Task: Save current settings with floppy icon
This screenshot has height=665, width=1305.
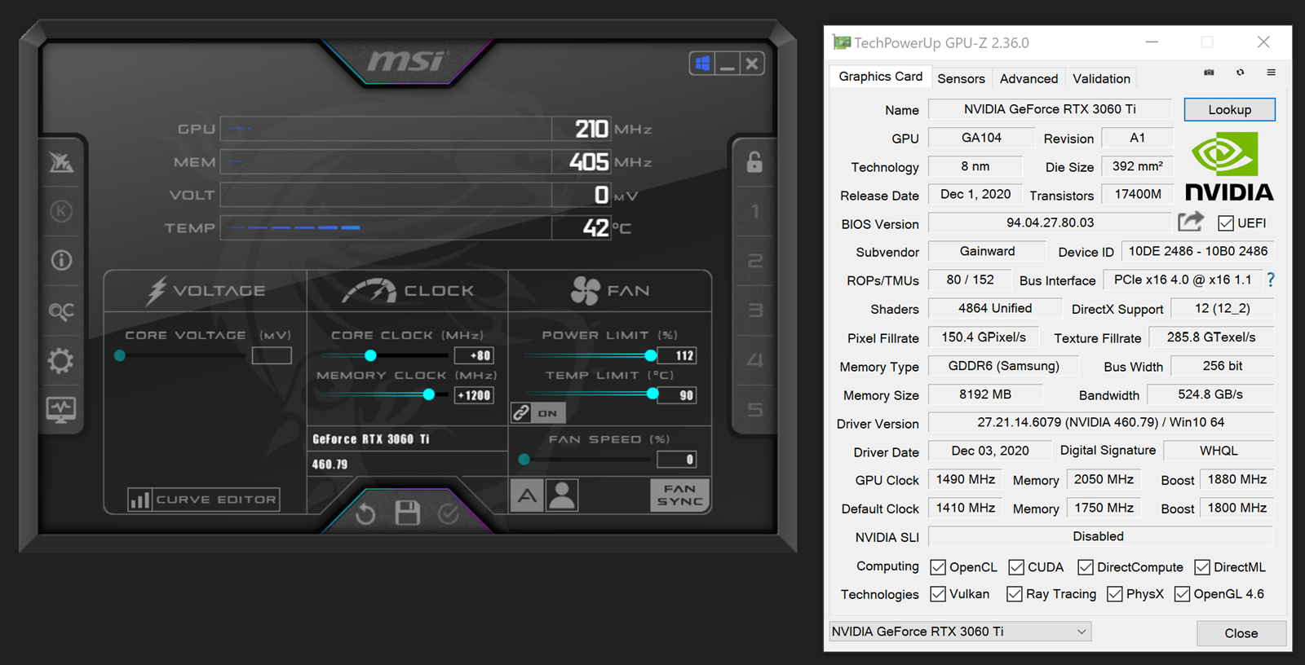Action: pos(407,513)
